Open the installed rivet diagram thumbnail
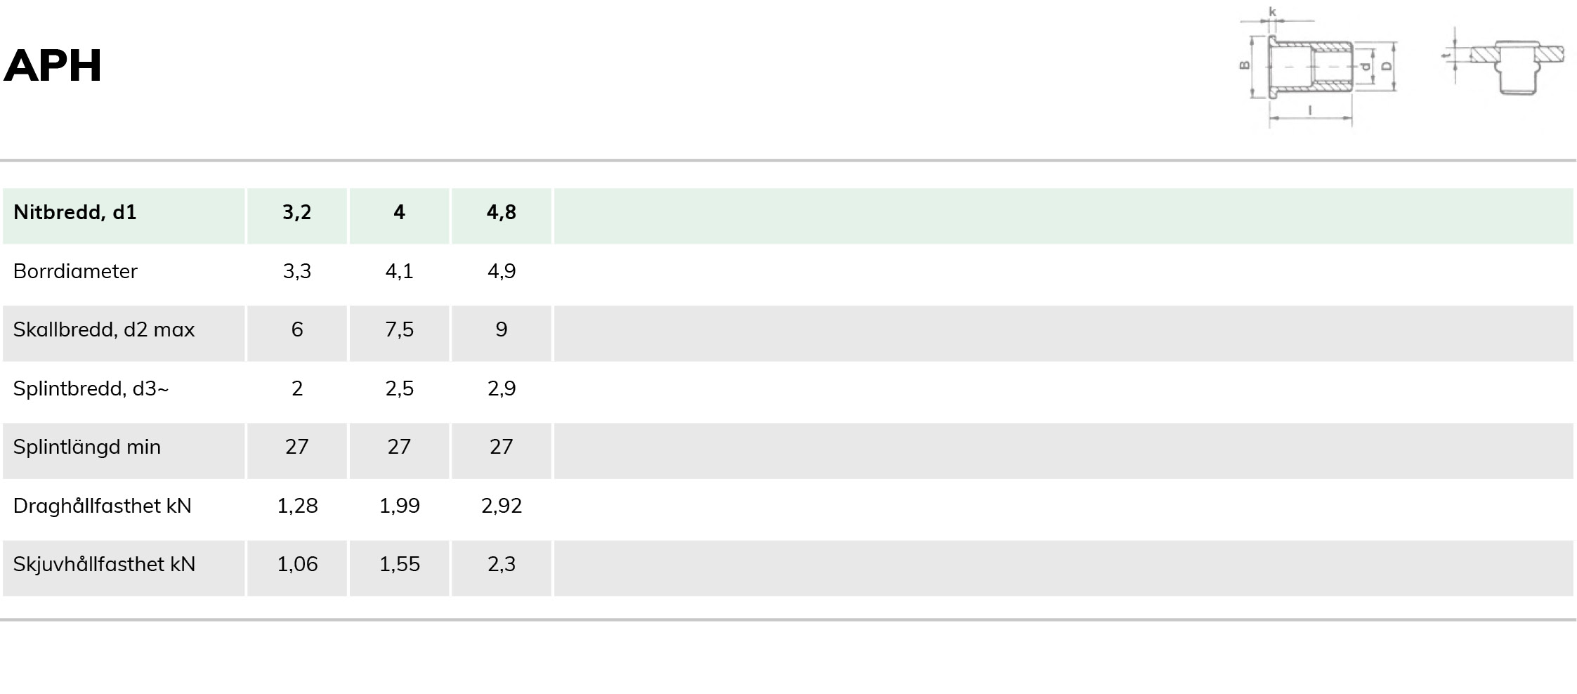This screenshot has width=1577, height=694. (x=1503, y=63)
